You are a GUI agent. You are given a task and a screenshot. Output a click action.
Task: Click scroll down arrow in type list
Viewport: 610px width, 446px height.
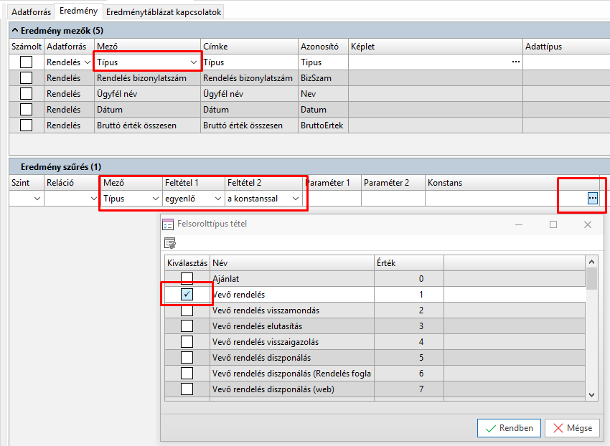592,395
